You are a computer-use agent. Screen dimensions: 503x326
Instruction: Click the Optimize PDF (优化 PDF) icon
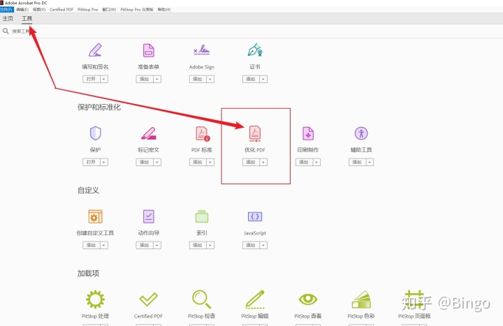[x=255, y=133]
